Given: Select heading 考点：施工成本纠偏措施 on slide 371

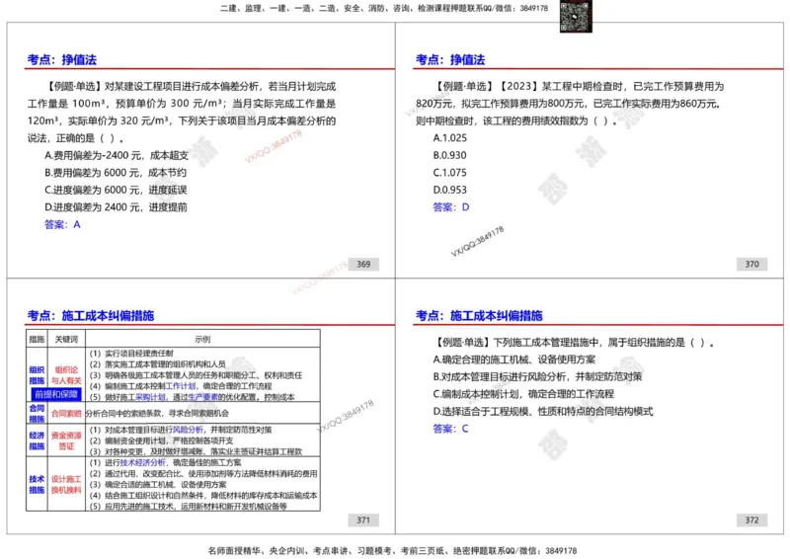Looking at the screenshot, I should (91, 315).
